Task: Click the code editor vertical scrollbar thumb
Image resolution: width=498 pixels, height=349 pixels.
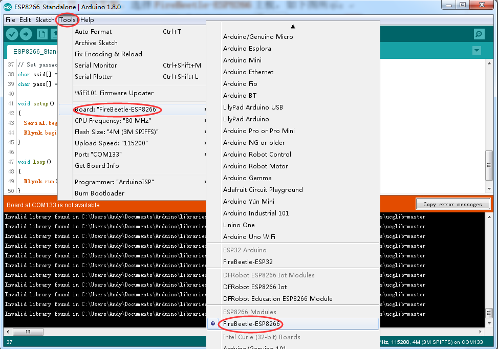Action: coord(489,165)
